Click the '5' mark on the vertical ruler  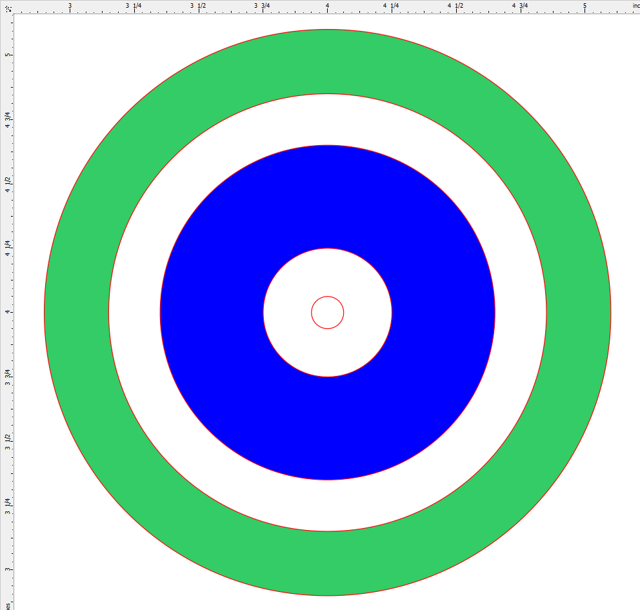(x=7, y=55)
